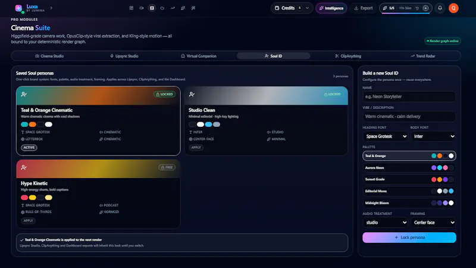Select the Midnight Bloom palette option
Viewport: 476px width, 268px height.
(x=409, y=203)
